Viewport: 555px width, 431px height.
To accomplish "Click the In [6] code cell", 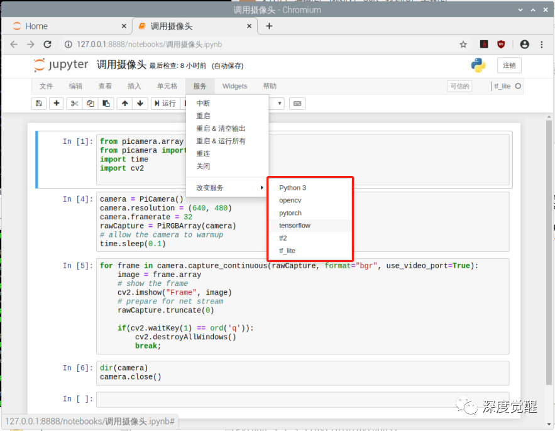I will [x=302, y=373].
